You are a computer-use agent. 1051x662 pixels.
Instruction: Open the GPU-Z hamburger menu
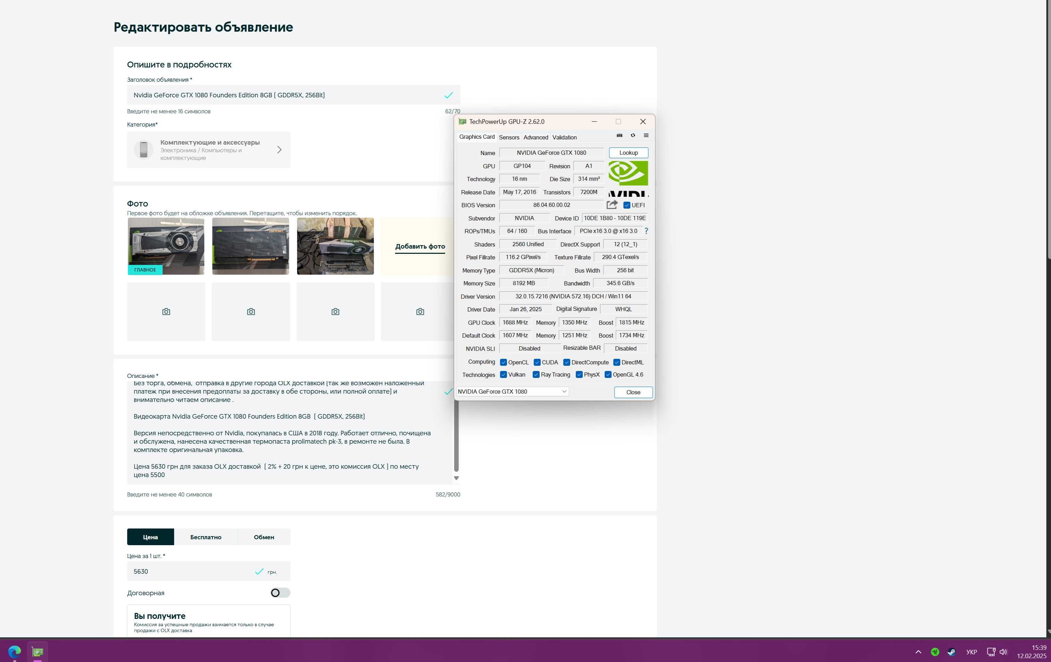(646, 135)
